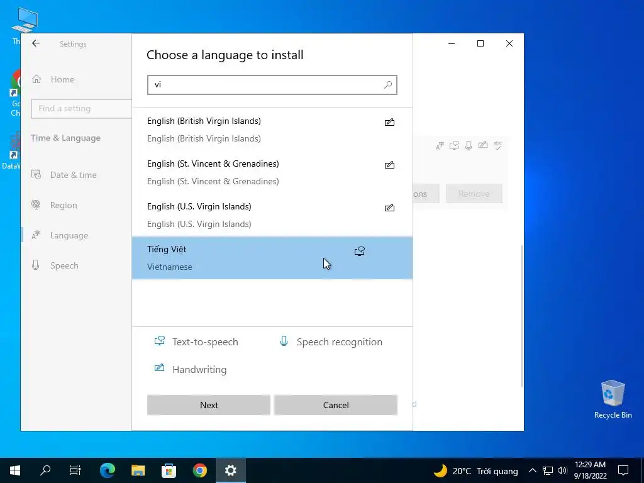Click the background handwriting feature icon
The width and height of the screenshot is (644, 483).
[x=483, y=145]
